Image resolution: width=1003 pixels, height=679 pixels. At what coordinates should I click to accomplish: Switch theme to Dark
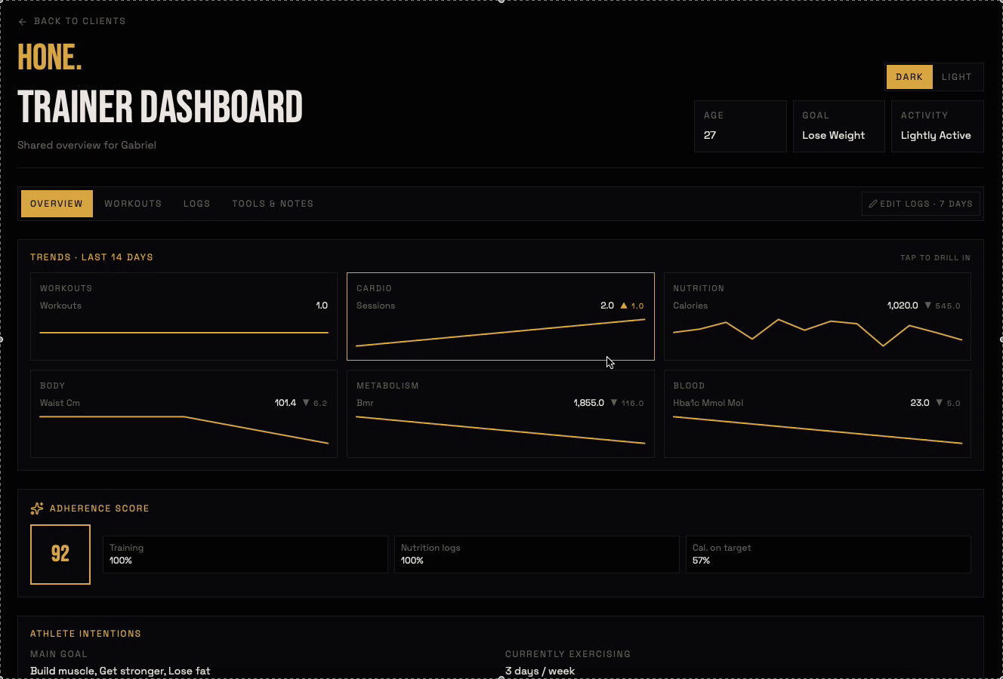pos(909,77)
